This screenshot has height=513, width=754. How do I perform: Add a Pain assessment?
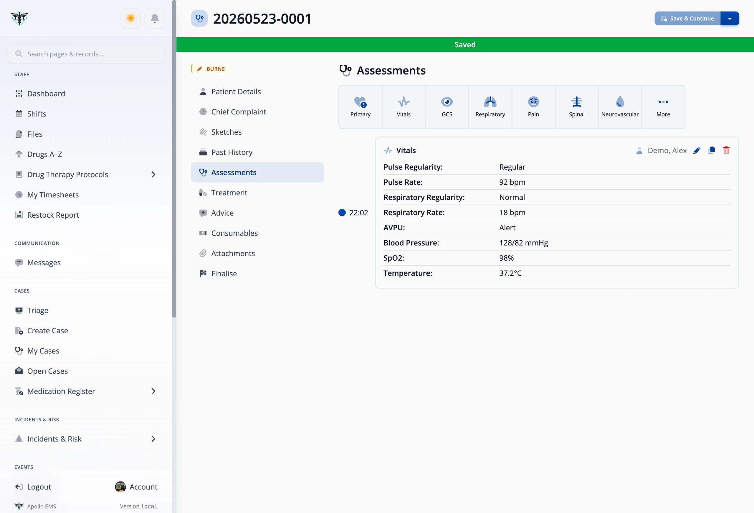(x=533, y=107)
